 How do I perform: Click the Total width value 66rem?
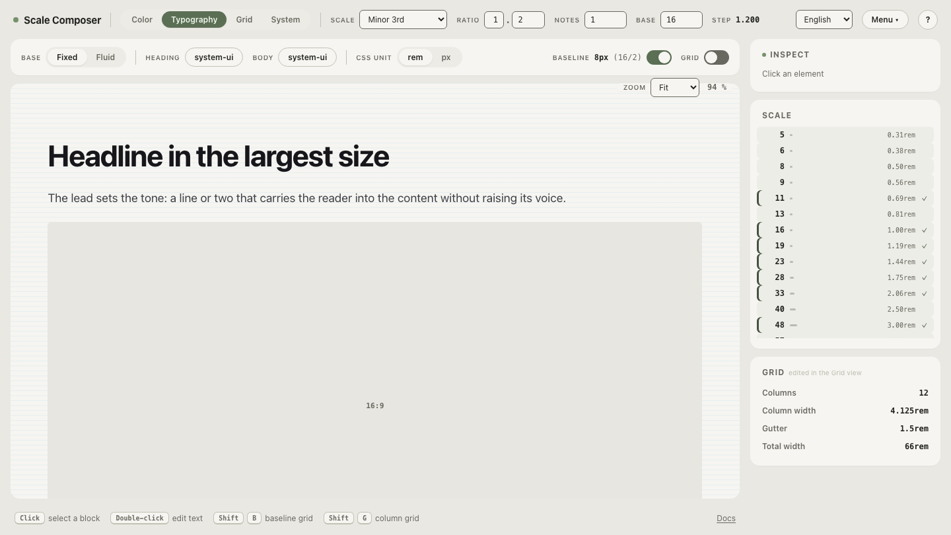917,446
